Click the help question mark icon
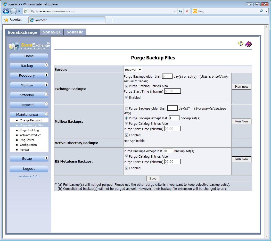 pos(241,44)
